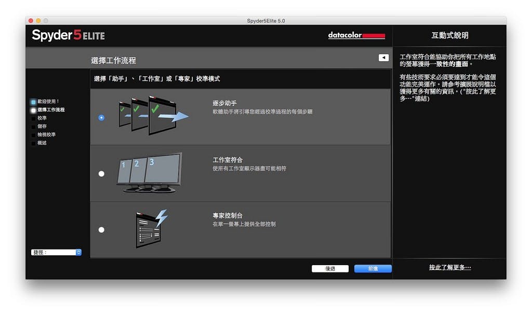
Task: Click the 專家控制台 title text
Action: tap(228, 216)
